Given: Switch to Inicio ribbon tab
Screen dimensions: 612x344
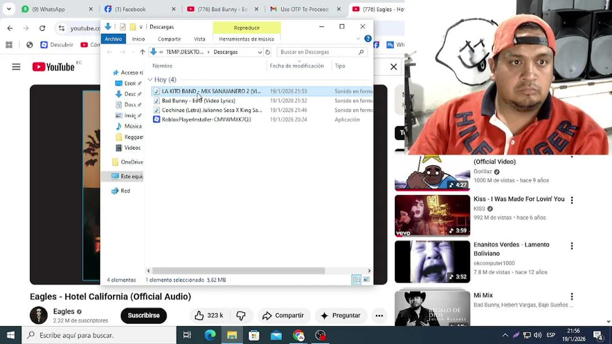Looking at the screenshot, I should point(139,39).
